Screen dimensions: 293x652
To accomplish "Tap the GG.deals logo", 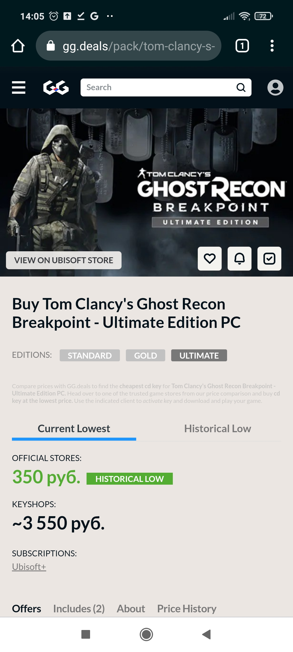I will coord(56,87).
